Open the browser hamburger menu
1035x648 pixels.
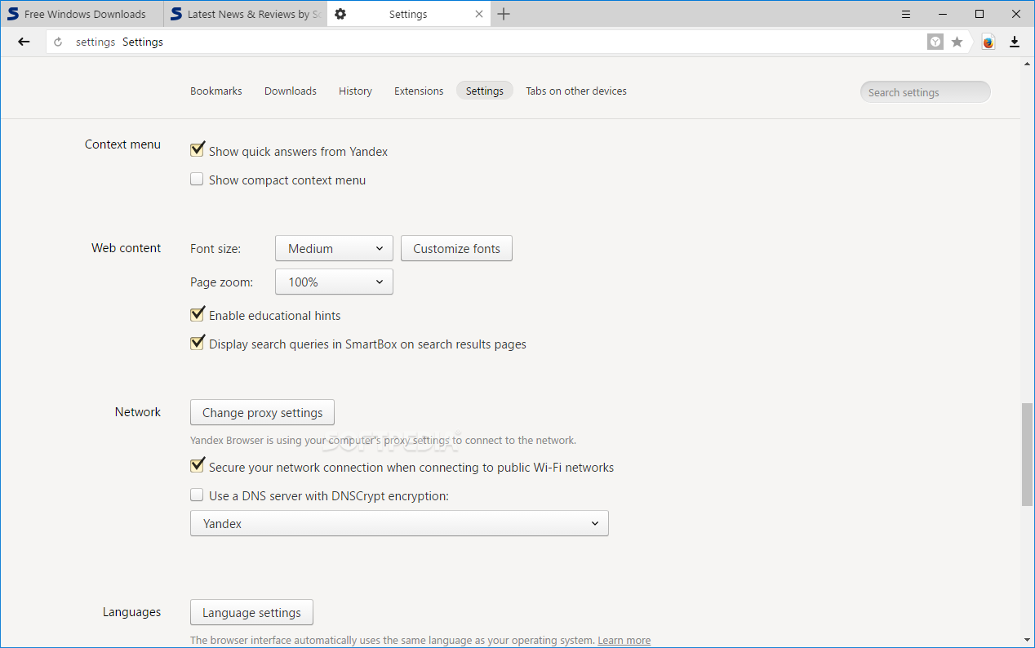point(906,14)
